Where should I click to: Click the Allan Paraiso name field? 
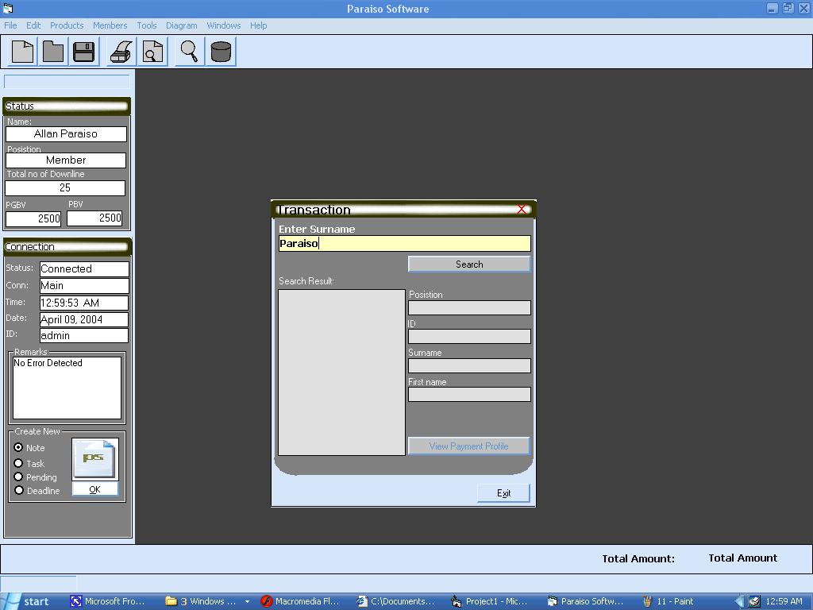click(66, 133)
